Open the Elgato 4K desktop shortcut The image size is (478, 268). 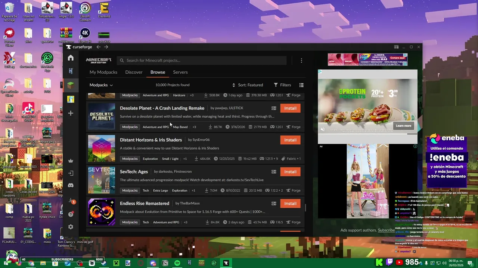tap(85, 36)
